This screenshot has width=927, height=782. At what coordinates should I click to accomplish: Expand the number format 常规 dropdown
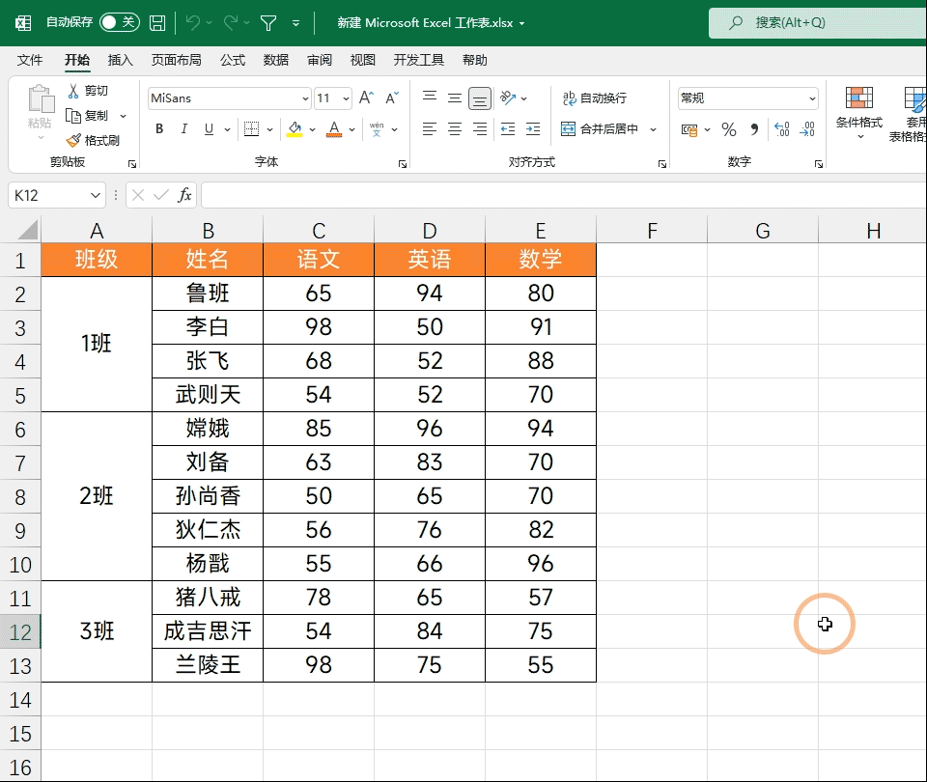[812, 98]
